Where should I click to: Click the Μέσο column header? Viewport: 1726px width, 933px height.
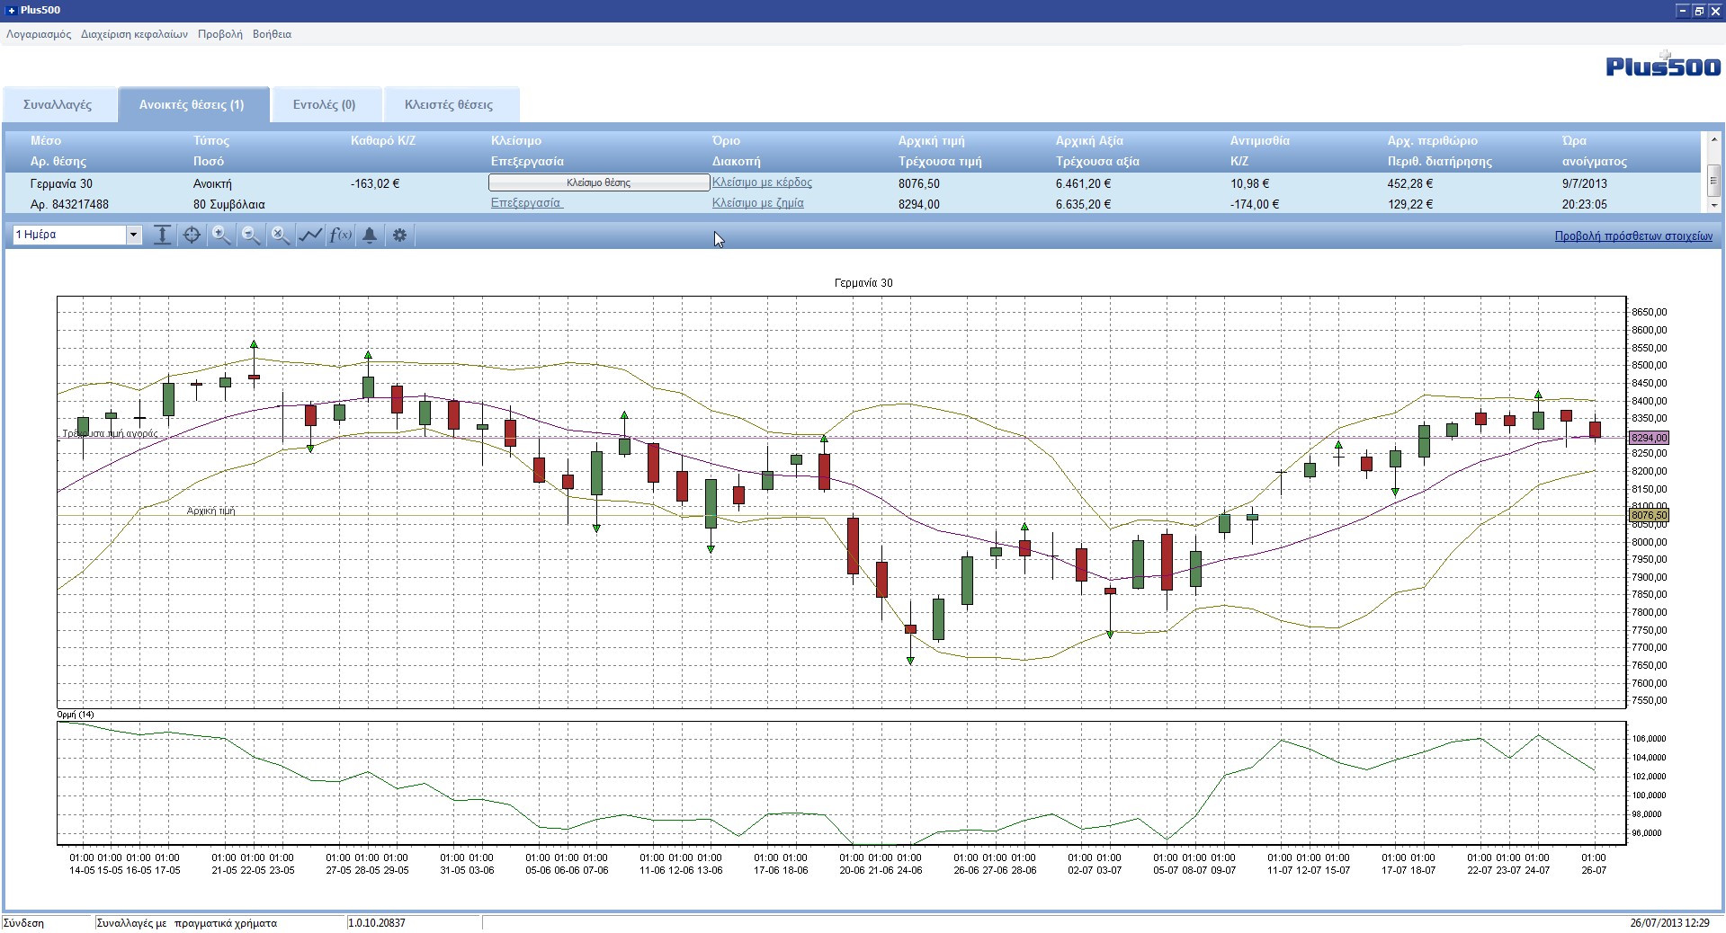click(x=46, y=140)
